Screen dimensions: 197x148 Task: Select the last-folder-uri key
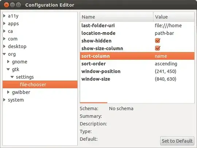click(x=98, y=26)
